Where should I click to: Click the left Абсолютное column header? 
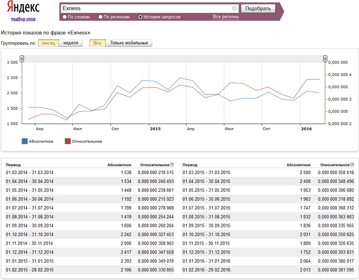point(119,165)
